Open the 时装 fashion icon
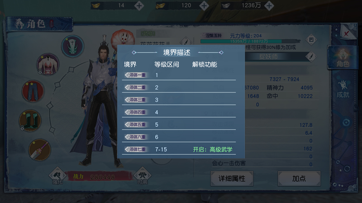Image resolution: width=362 pixels, height=203 pixels. coord(142,176)
